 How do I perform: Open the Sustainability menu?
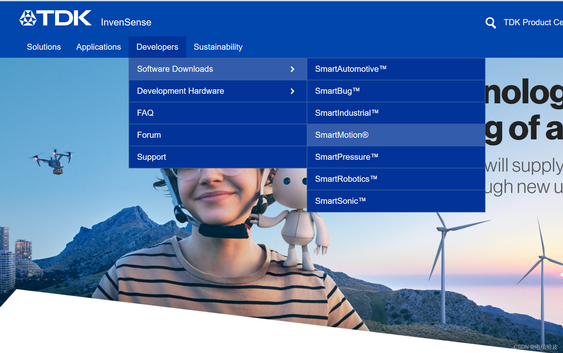tap(218, 47)
